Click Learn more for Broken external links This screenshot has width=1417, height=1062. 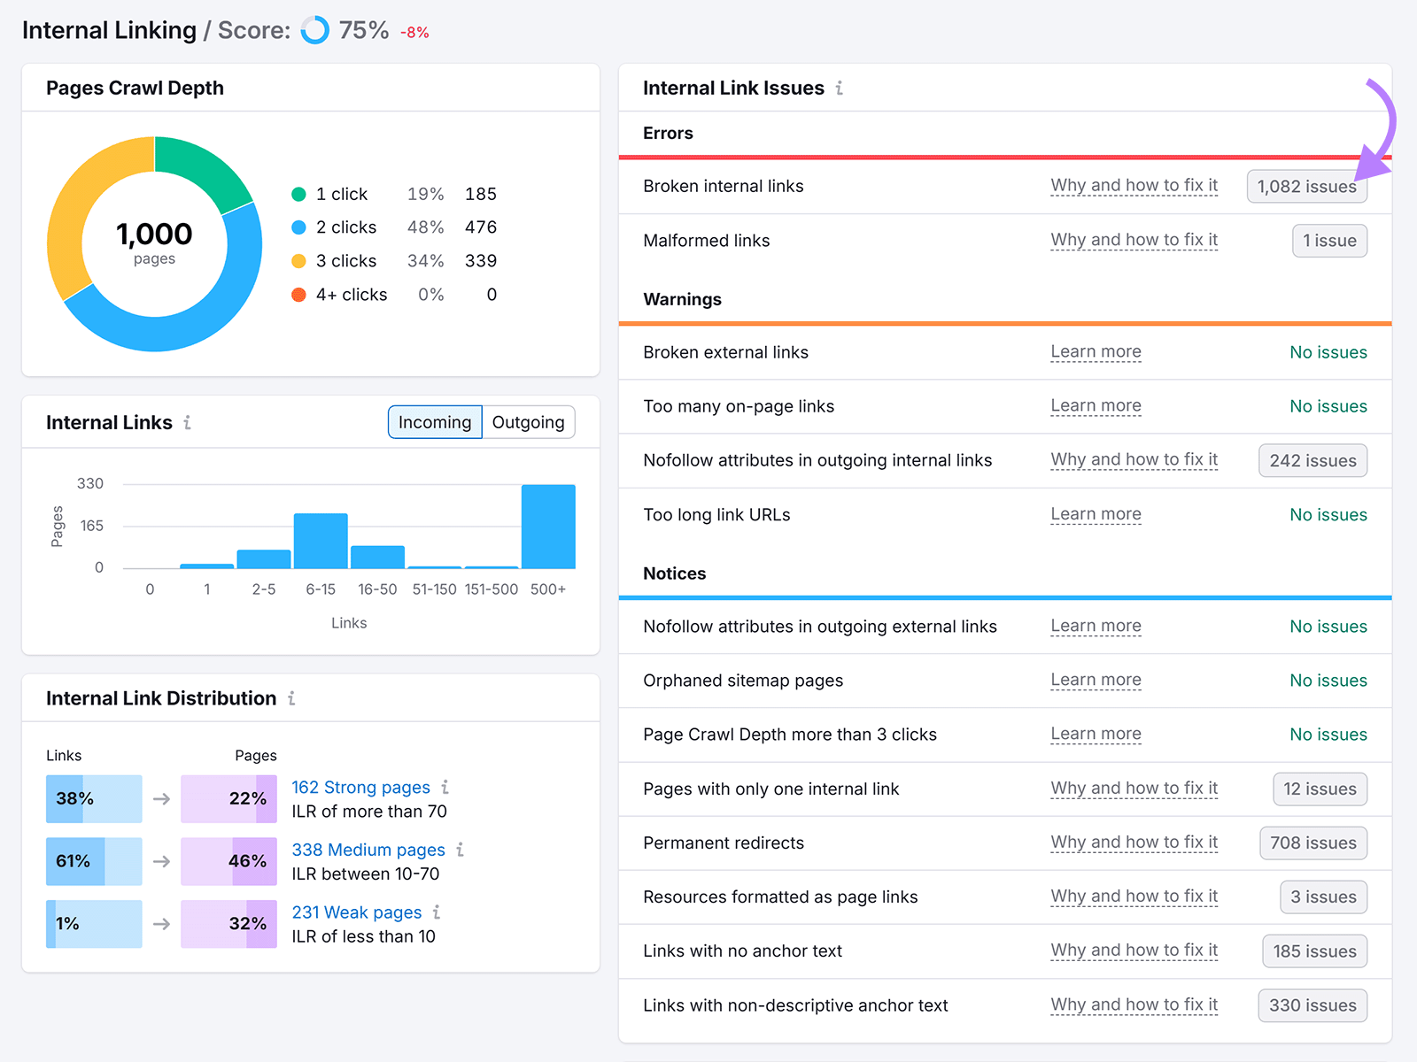click(1096, 352)
